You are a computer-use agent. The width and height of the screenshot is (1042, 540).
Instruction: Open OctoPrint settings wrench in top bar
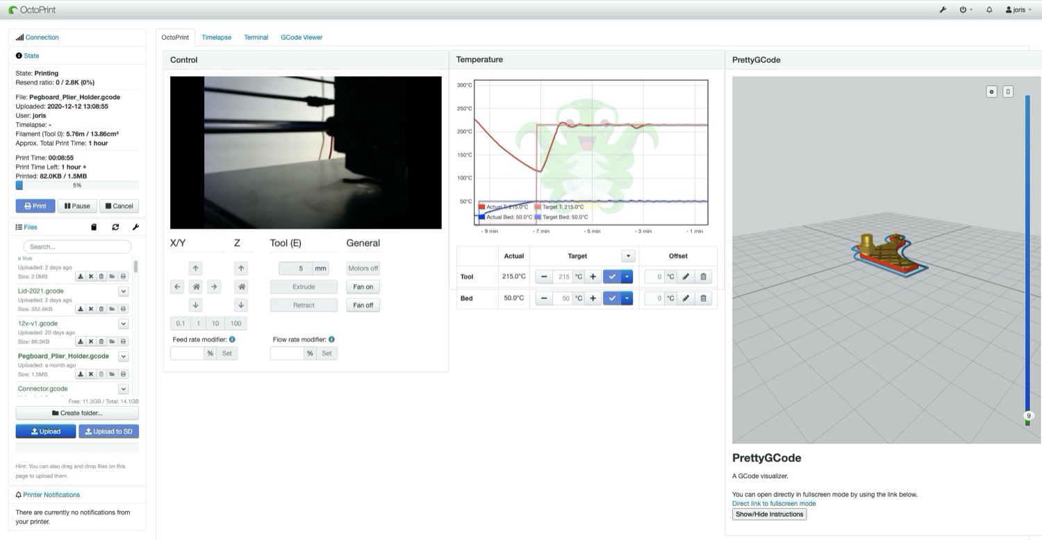coord(943,10)
